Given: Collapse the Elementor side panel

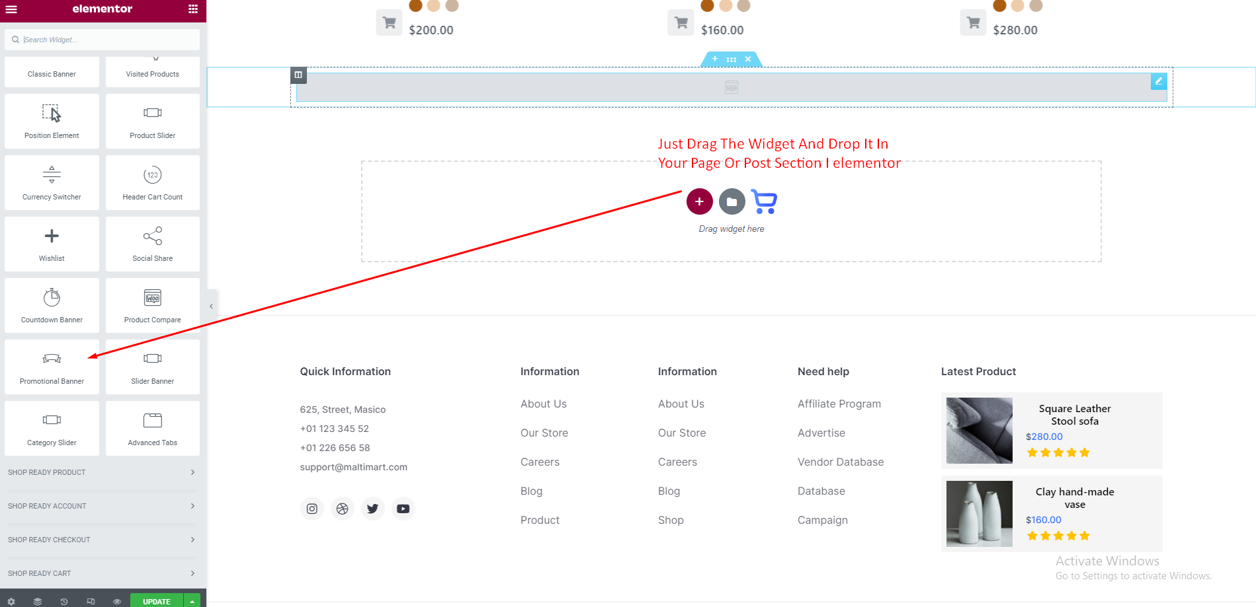Looking at the screenshot, I should point(211,306).
